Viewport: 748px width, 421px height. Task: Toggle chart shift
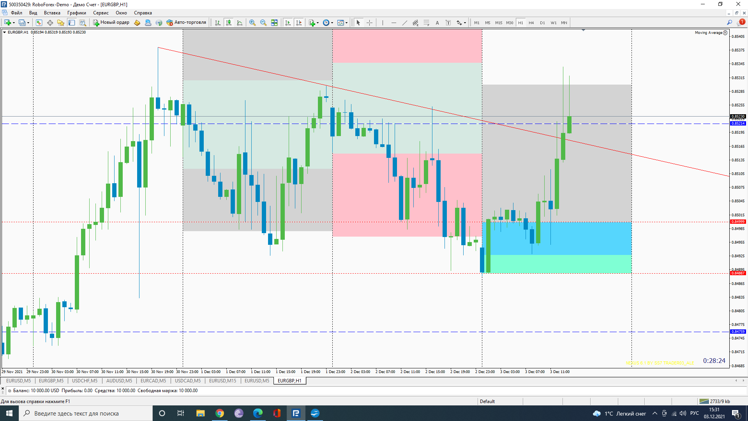pyautogui.click(x=299, y=23)
